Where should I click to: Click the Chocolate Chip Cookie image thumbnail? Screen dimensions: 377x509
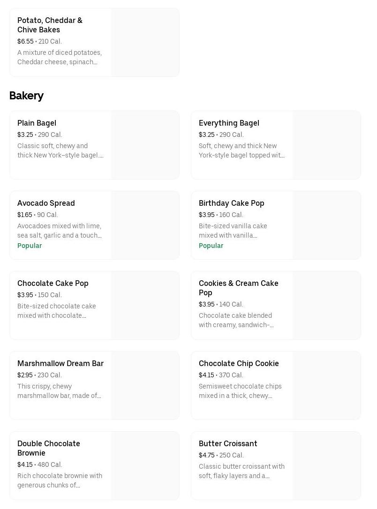pos(326,386)
